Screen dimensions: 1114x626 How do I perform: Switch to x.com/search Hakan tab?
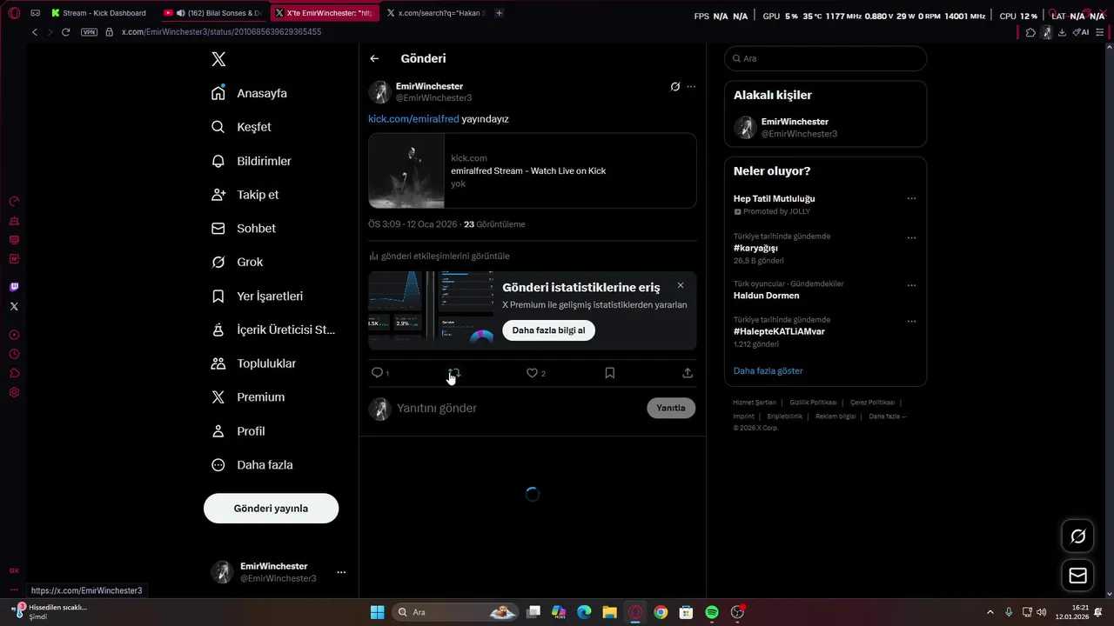point(437,13)
